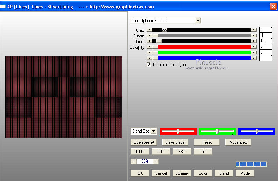Toggle Create lines not gaps checkbox

click(x=149, y=64)
